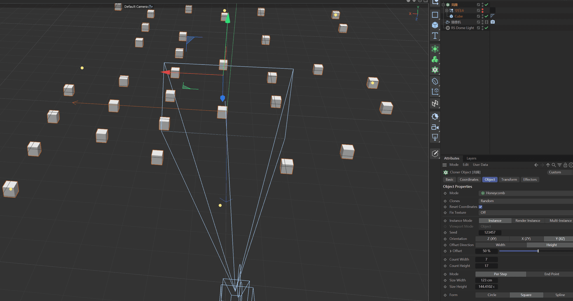
Task: Click the Size Height value field
Action: click(x=486, y=286)
